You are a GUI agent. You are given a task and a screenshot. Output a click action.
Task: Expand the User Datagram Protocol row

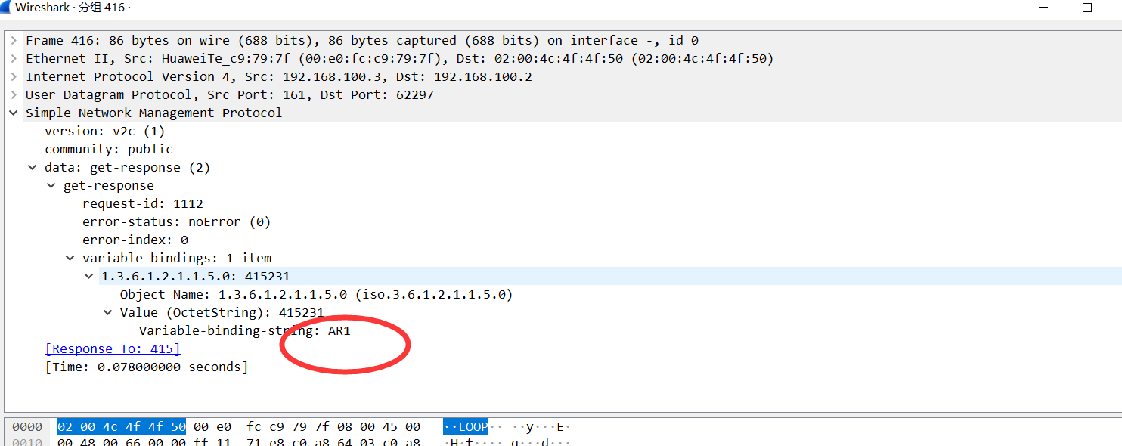[13, 94]
